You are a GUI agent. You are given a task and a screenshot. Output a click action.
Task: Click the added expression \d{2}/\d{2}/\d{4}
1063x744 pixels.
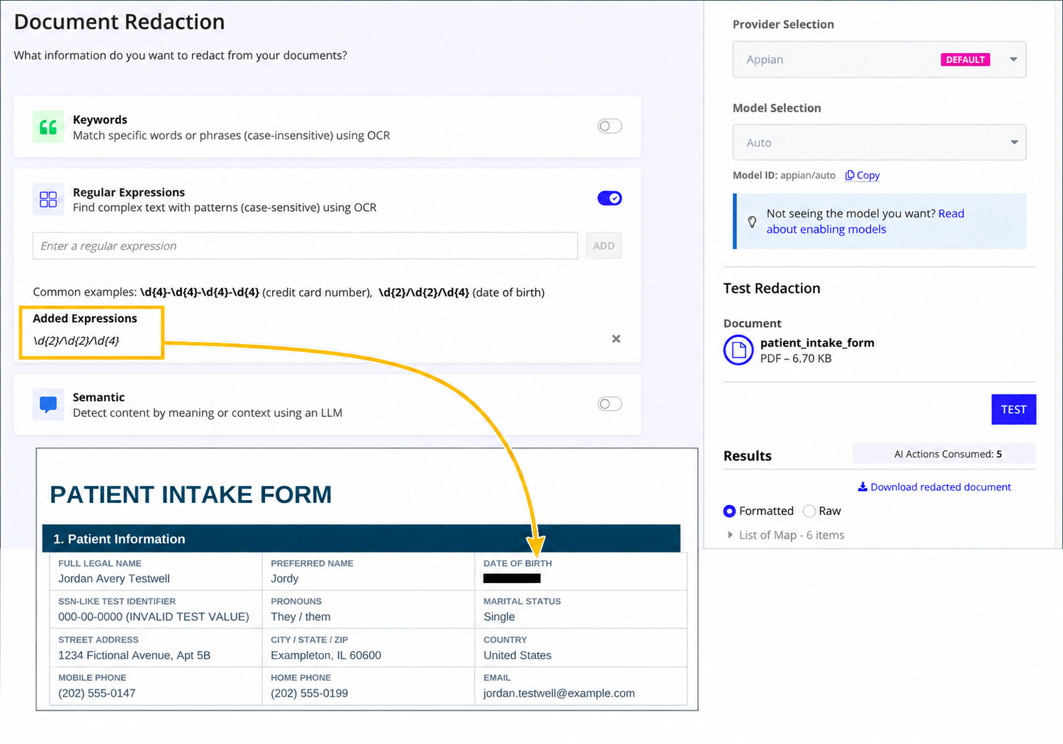77,340
